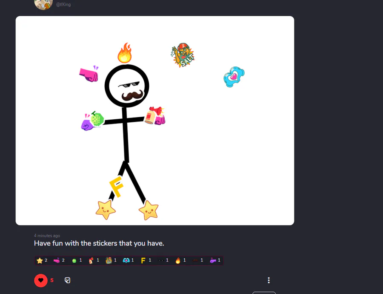Image resolution: width=383 pixels, height=294 pixels.
Task: Click the green apple sticker reaction
Action: tap(77, 260)
